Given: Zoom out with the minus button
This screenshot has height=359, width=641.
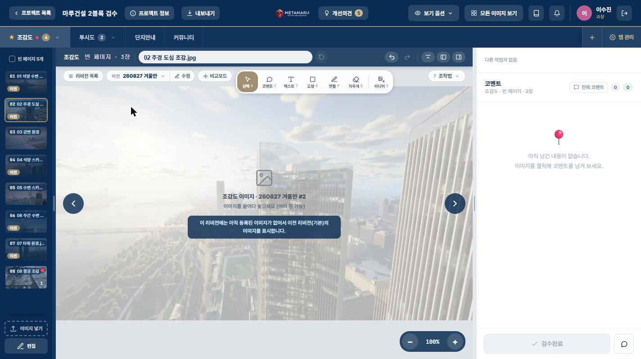Looking at the screenshot, I should click(x=410, y=342).
